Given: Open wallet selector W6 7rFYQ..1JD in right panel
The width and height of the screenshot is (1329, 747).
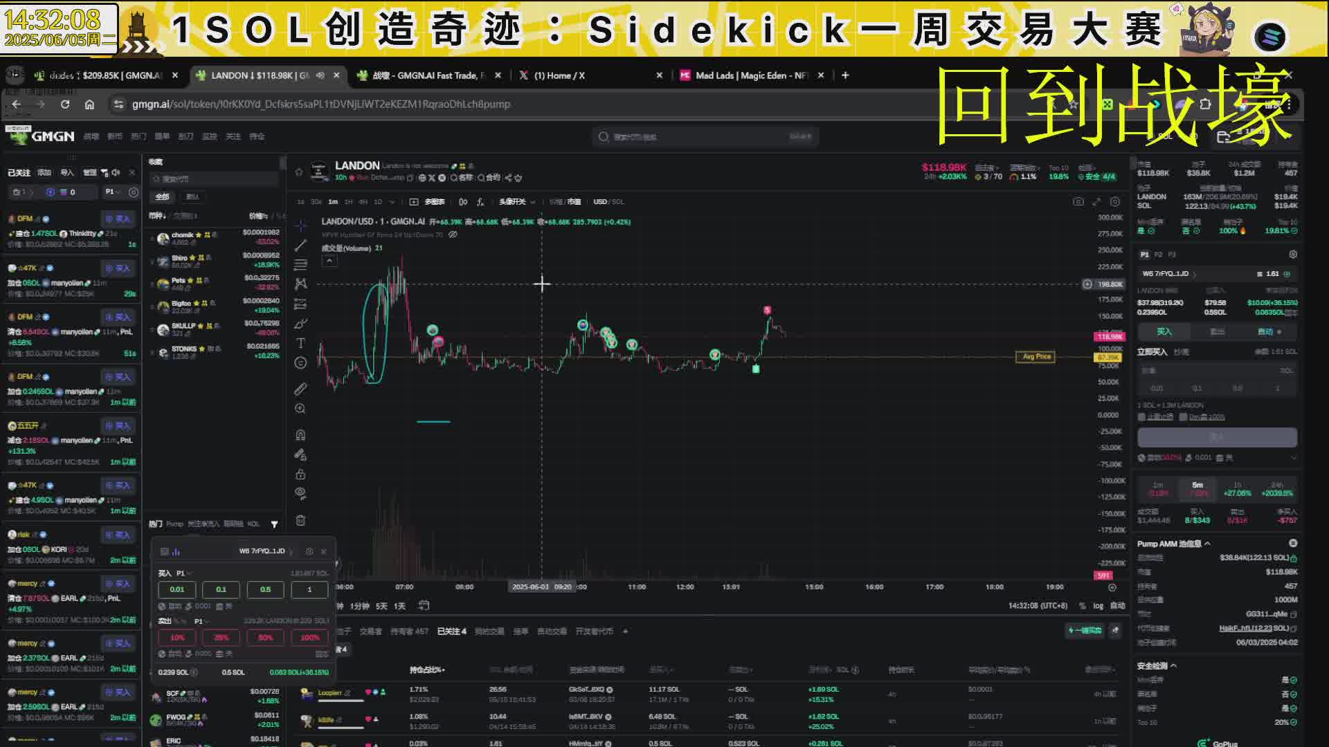Looking at the screenshot, I should [1169, 274].
